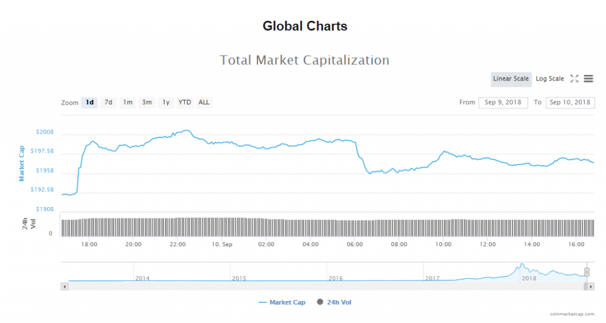Select the 7d zoom range

pos(108,102)
